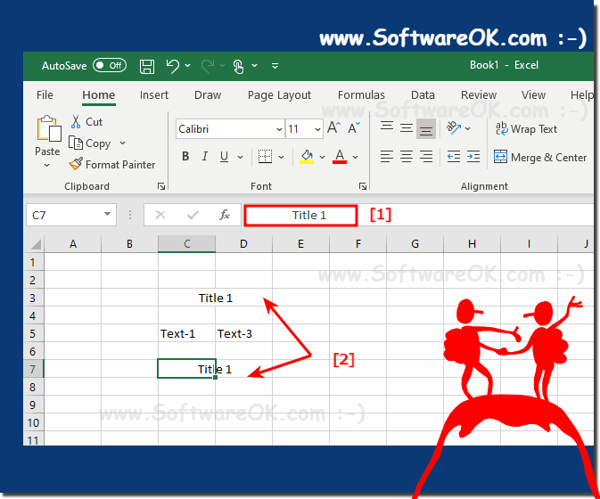Click the Copy icon
This screenshot has width=600, height=499.
tap(76, 143)
